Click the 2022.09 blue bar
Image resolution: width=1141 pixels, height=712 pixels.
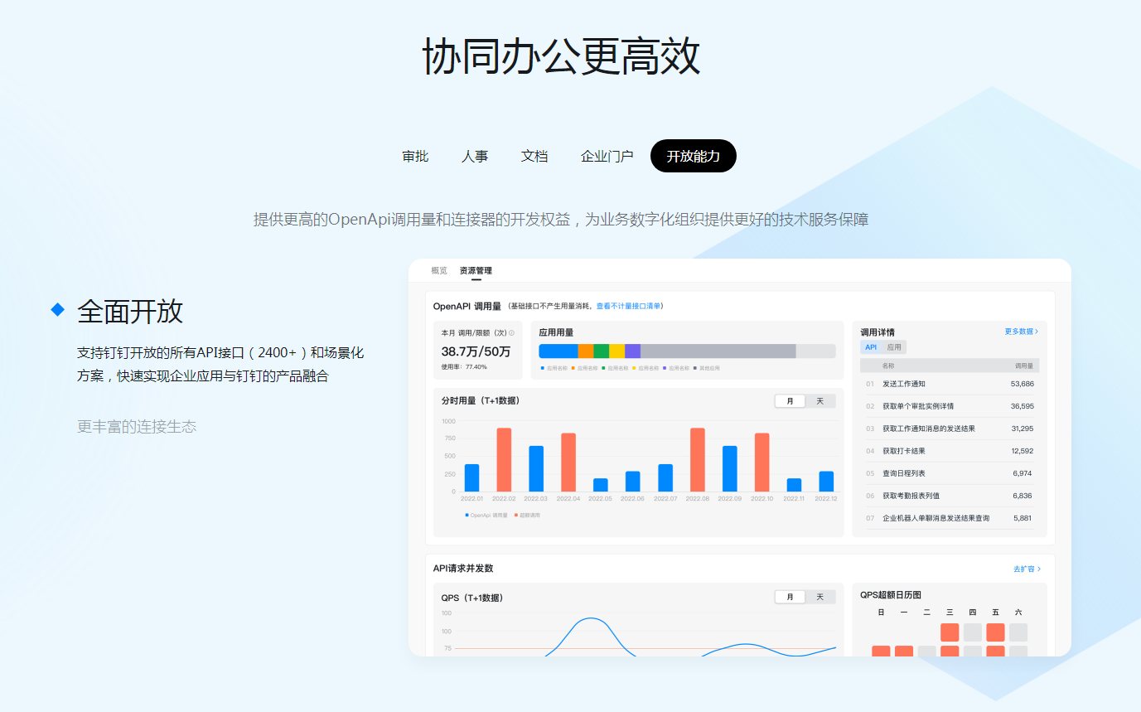[730, 469]
